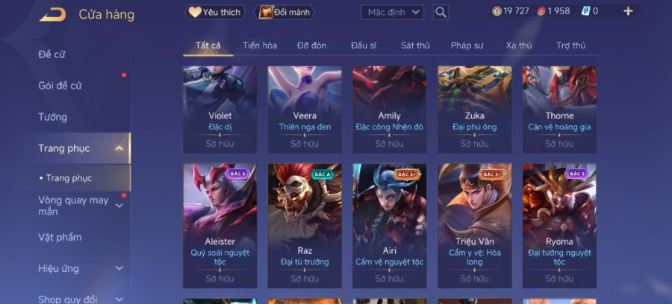Select Violet Đặc dị skin card
The height and width of the screenshot is (304, 672).
[220, 110]
